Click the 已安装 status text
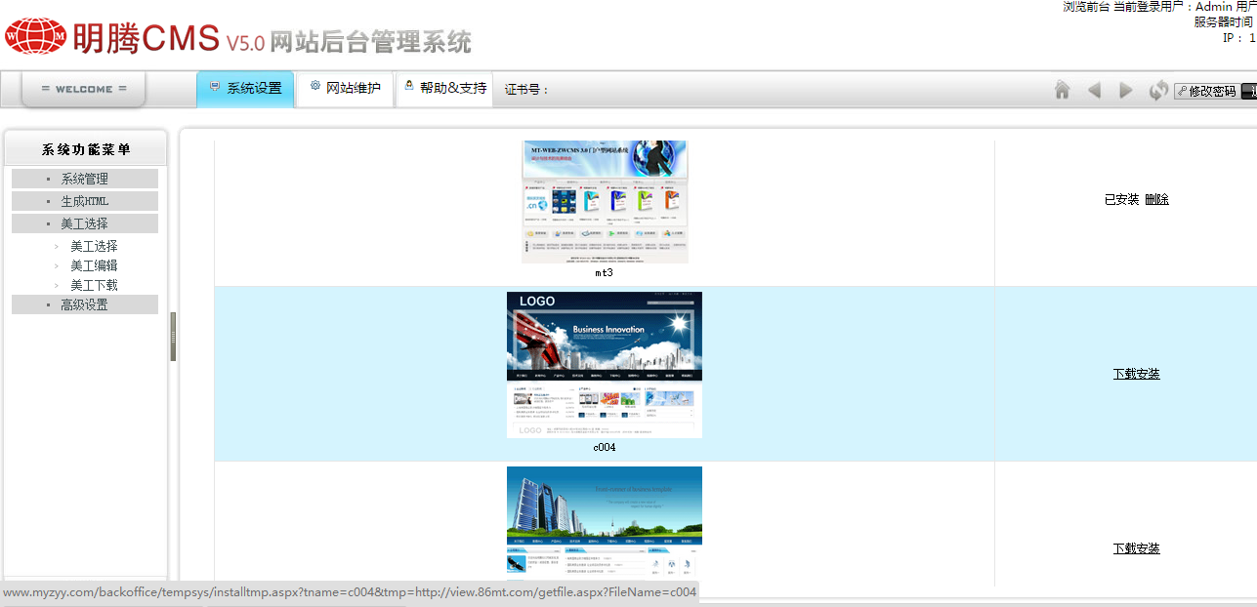 (1121, 199)
